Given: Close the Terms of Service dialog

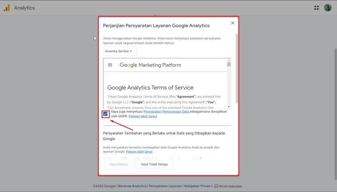Looking at the screenshot, I should click(233, 23).
